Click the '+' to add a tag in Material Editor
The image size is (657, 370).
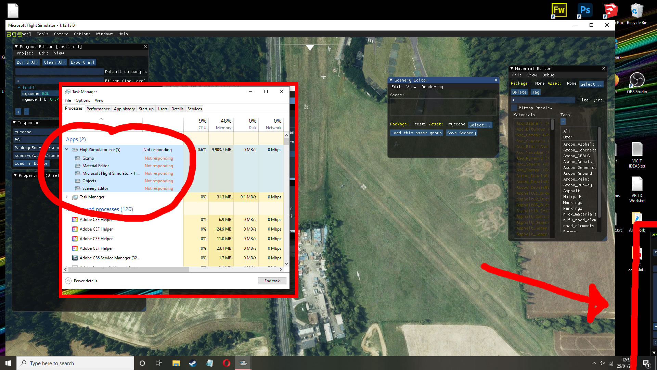(x=563, y=122)
